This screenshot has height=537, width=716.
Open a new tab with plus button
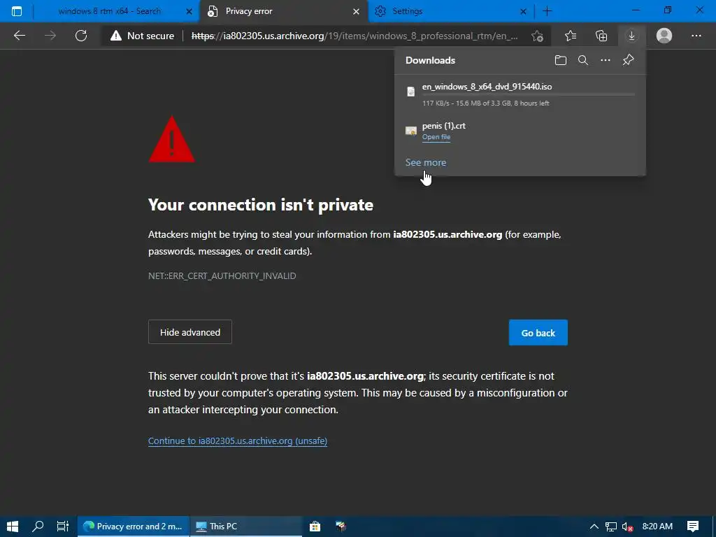click(547, 11)
